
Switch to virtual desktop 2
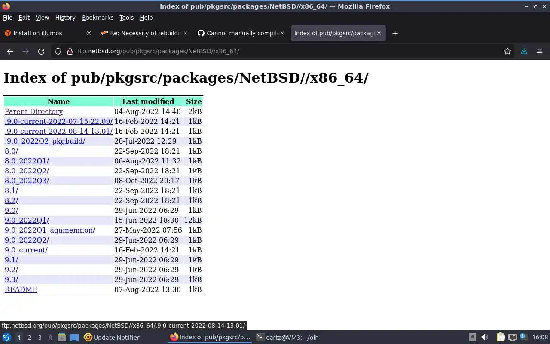pos(29,338)
